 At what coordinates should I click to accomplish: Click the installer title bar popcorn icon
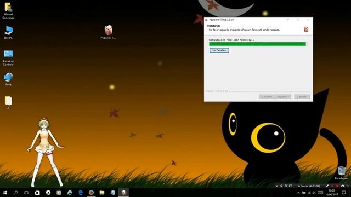206,20
